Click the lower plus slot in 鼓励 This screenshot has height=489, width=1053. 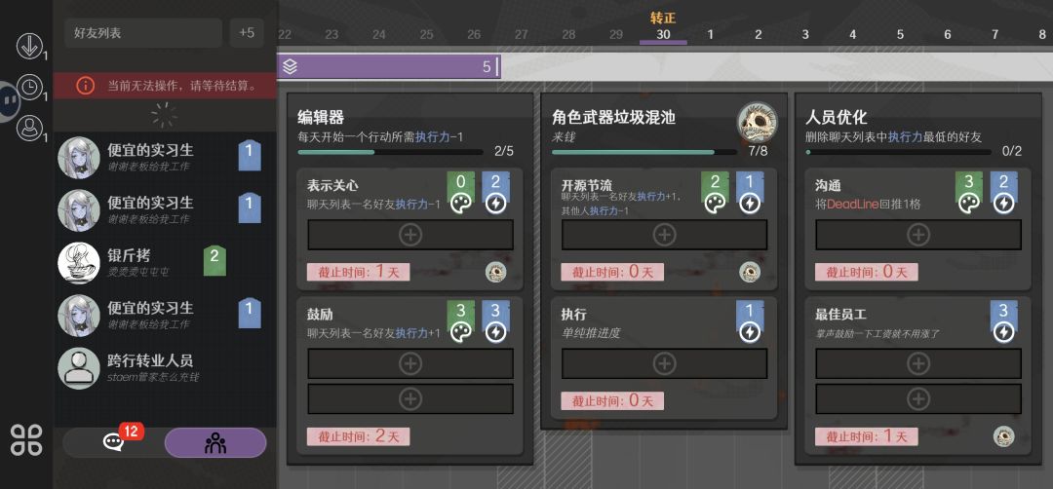point(410,399)
